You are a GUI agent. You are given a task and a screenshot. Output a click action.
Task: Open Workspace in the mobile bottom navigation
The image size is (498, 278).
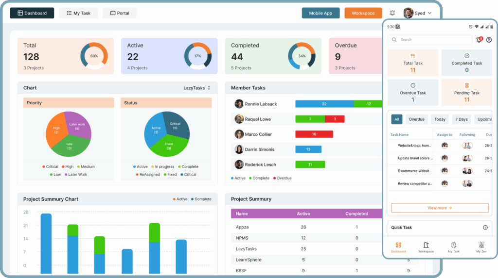(x=426, y=247)
